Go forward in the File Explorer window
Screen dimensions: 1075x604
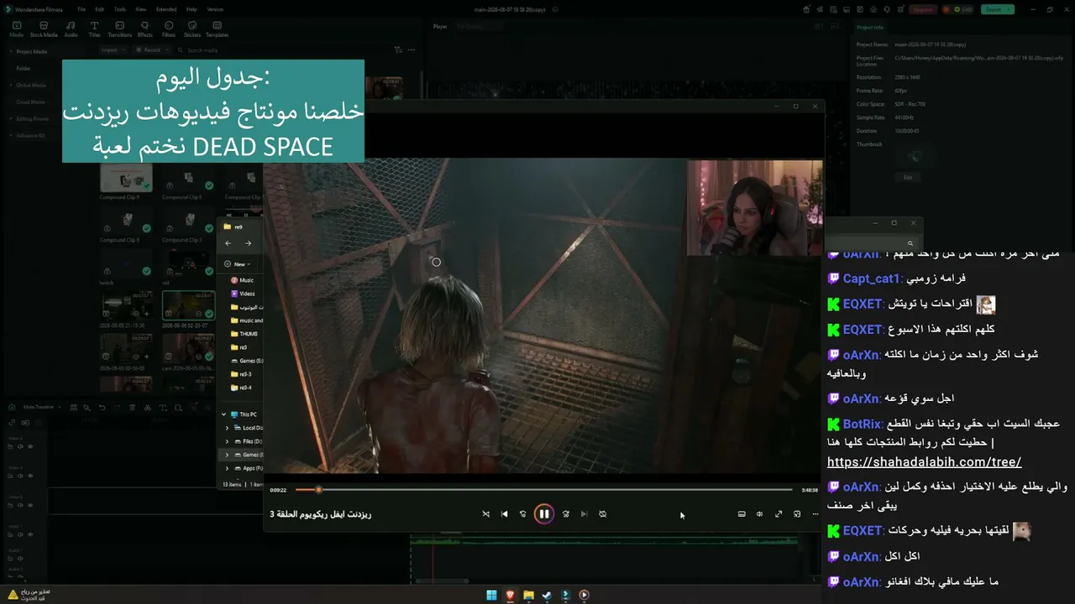point(248,243)
